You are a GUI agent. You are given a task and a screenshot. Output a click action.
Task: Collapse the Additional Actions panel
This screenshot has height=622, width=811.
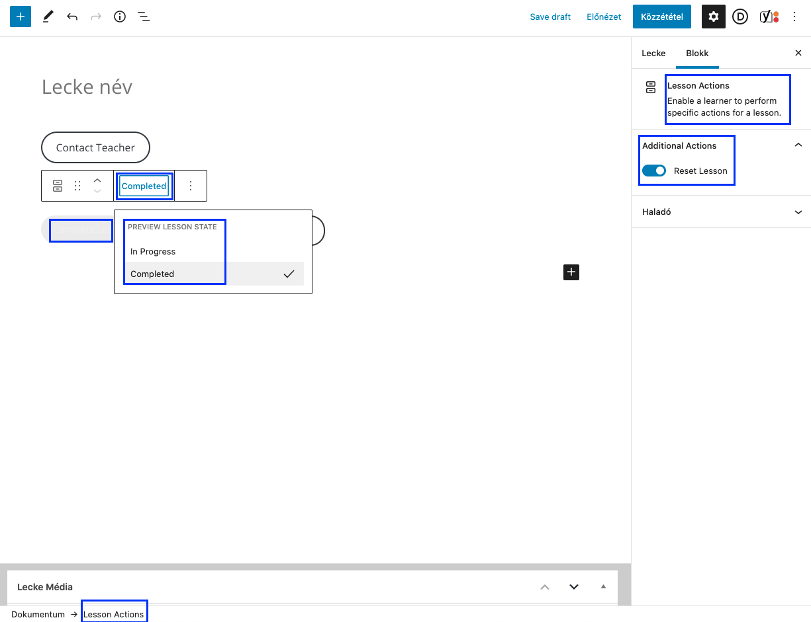coord(798,145)
